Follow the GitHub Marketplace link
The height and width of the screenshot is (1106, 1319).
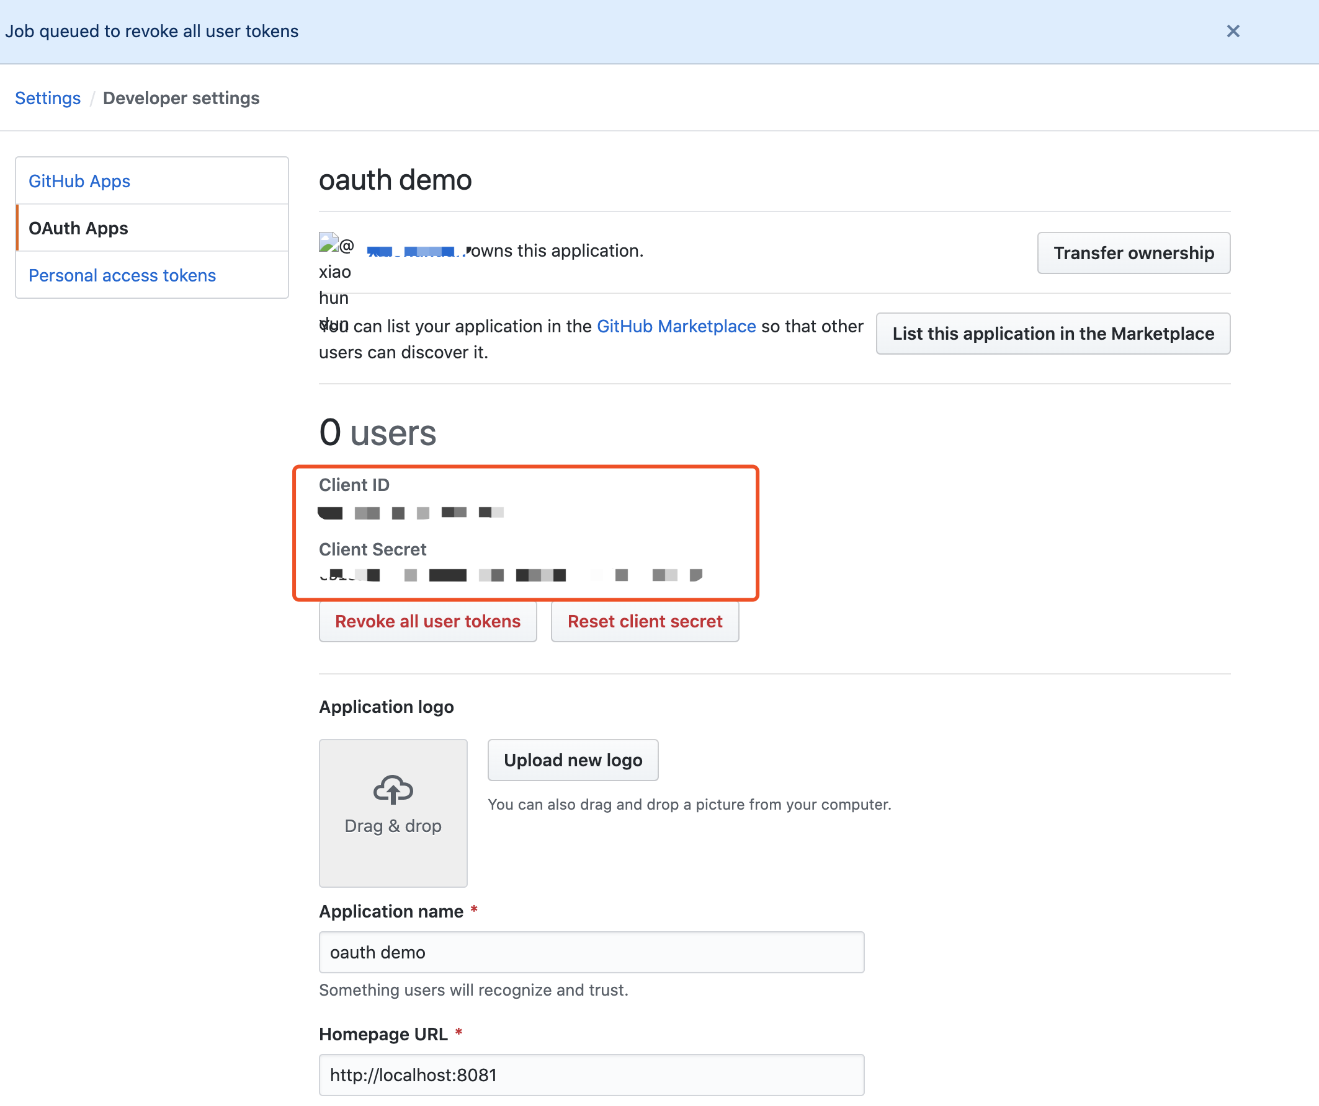[676, 325]
